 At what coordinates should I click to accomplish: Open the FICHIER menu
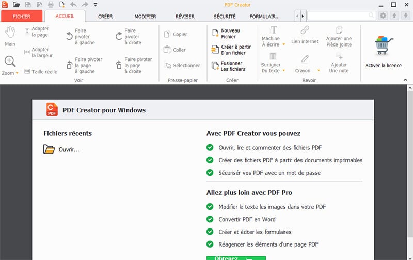coord(21,17)
